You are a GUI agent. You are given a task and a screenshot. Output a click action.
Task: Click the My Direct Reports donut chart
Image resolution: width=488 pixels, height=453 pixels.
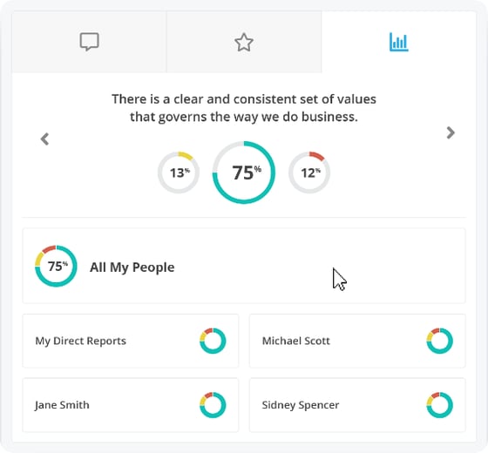213,341
